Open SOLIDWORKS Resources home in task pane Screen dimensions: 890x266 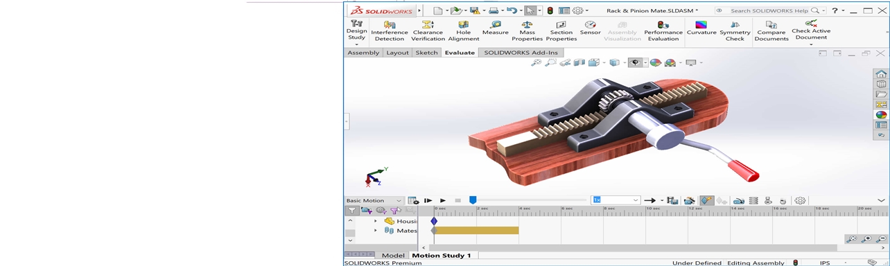pyautogui.click(x=881, y=74)
